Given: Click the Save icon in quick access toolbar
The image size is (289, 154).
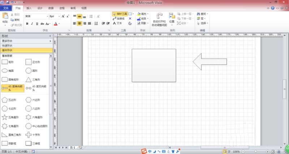Looking at the screenshot, I should tap(8, 3).
